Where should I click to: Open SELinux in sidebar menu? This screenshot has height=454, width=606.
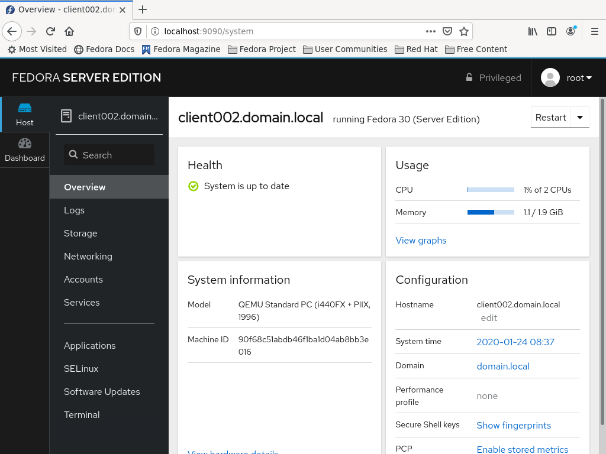point(109,369)
